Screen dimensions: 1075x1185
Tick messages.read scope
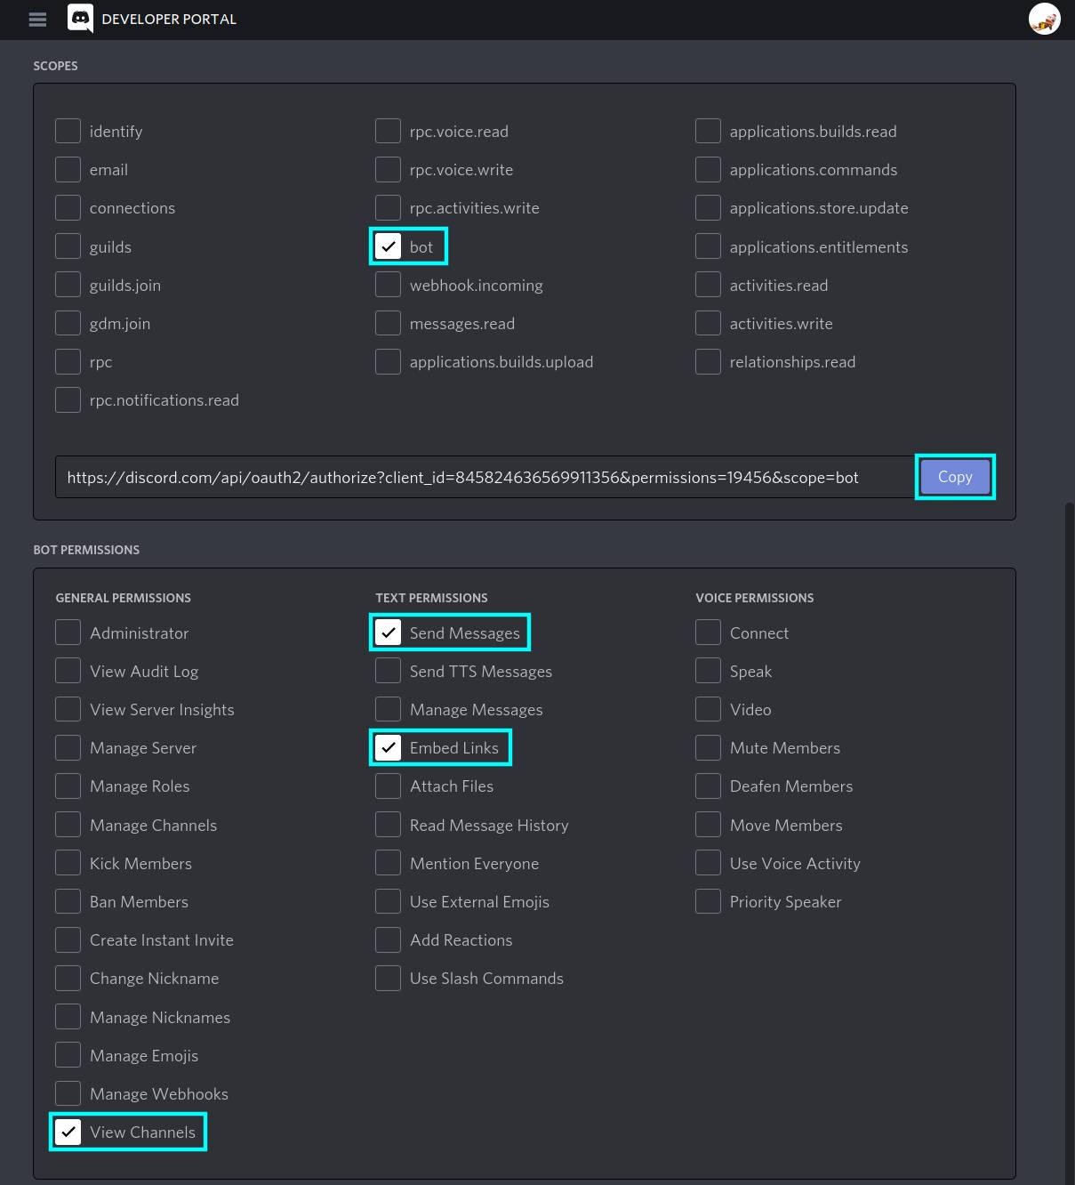click(388, 323)
